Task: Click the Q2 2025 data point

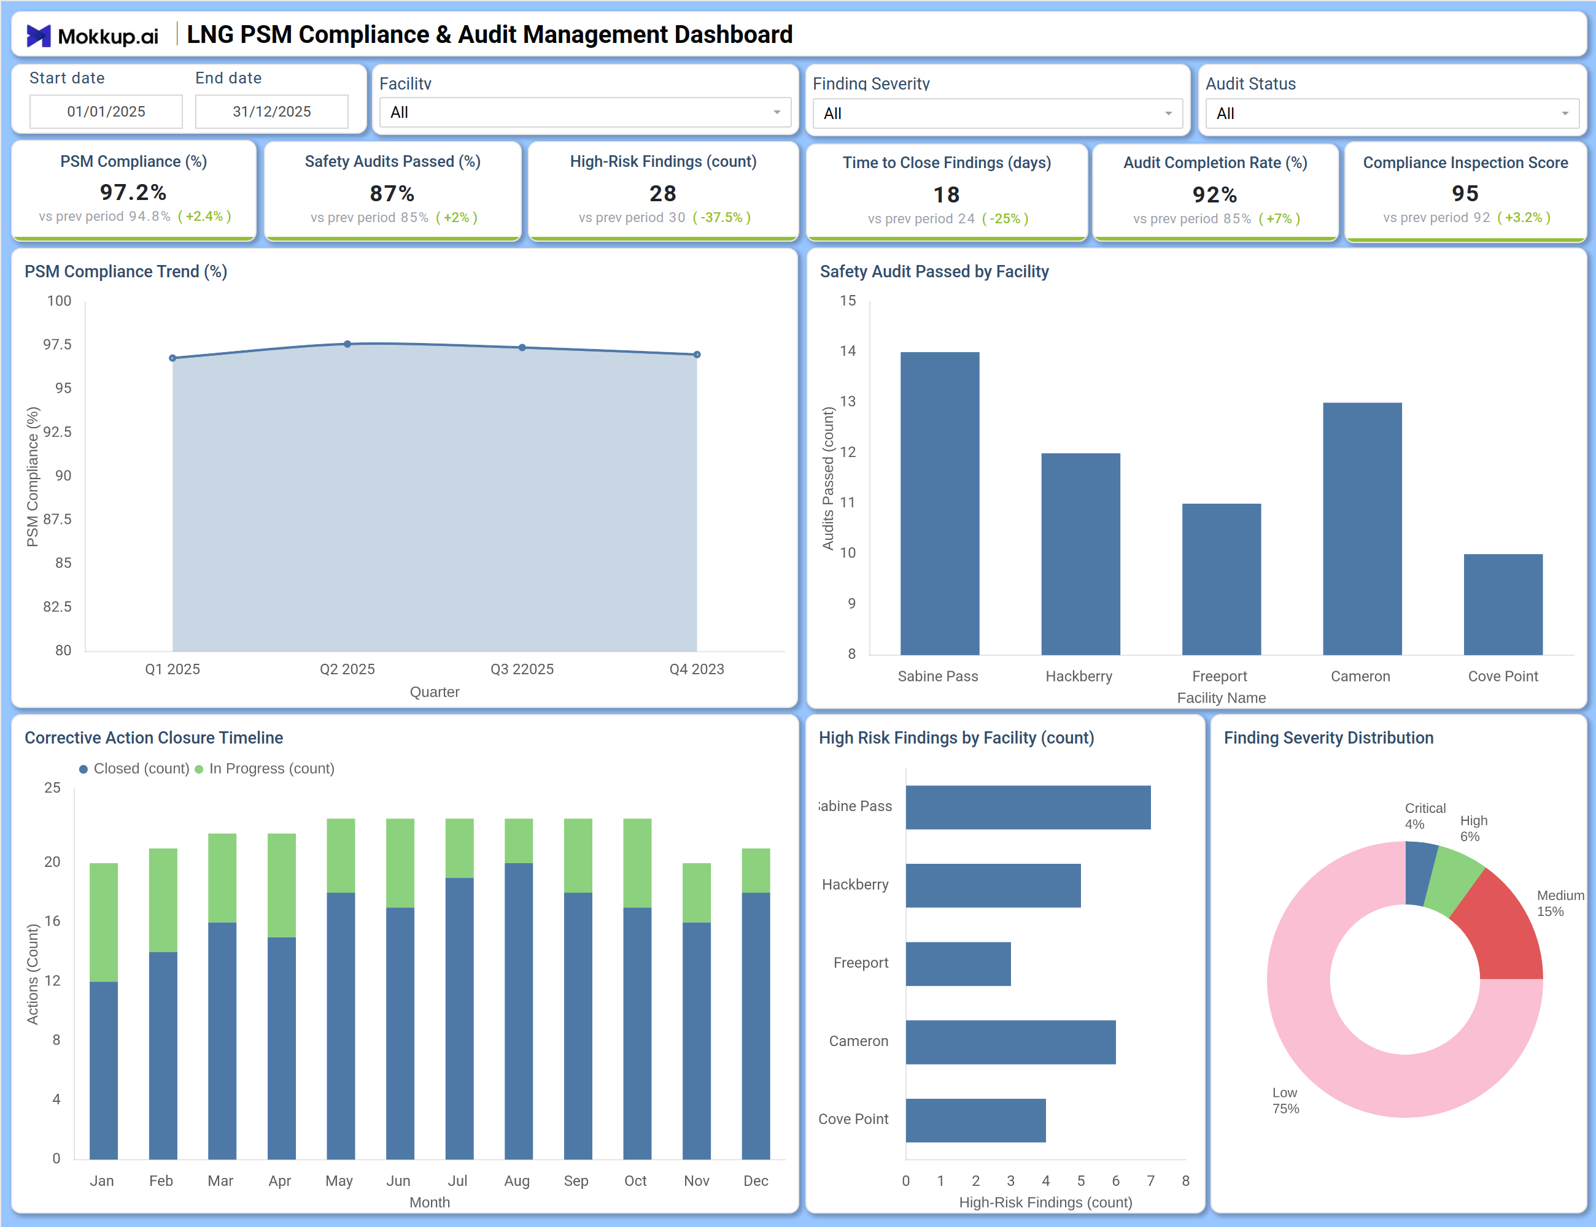Action: pos(347,344)
